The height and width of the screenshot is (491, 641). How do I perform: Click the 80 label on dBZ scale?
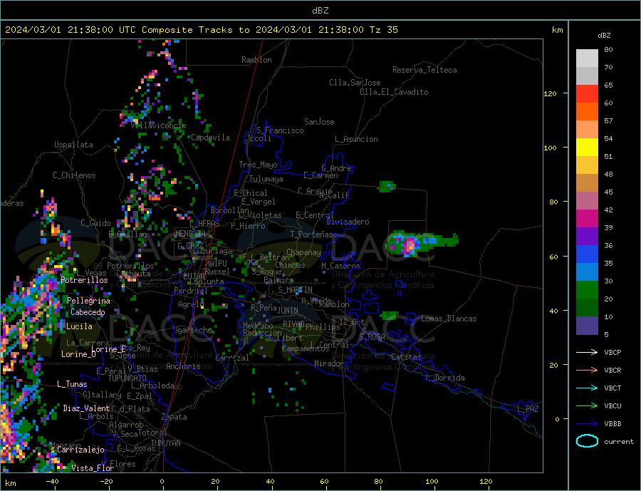click(x=608, y=49)
